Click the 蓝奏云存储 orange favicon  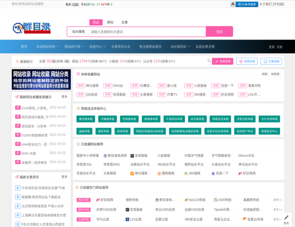[x=245, y=219]
